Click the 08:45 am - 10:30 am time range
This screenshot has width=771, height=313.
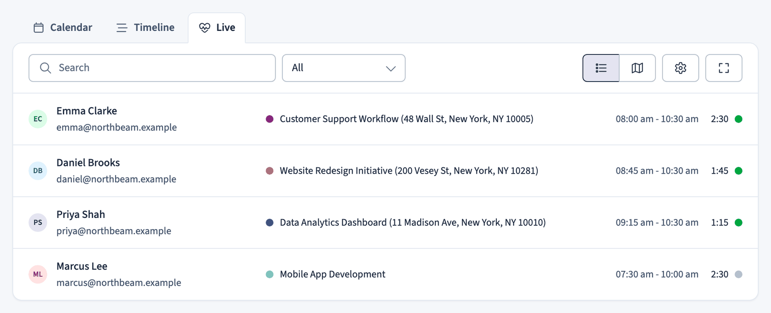[657, 171]
